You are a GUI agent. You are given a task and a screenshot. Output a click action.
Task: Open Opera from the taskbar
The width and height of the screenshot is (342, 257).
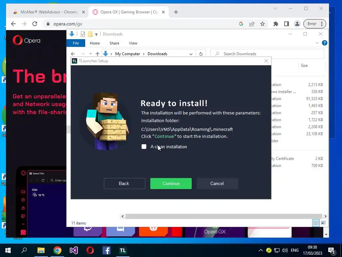tap(90, 250)
